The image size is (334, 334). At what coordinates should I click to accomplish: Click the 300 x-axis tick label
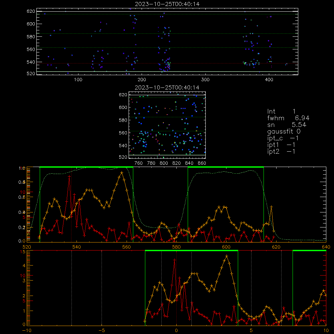pos(205,80)
